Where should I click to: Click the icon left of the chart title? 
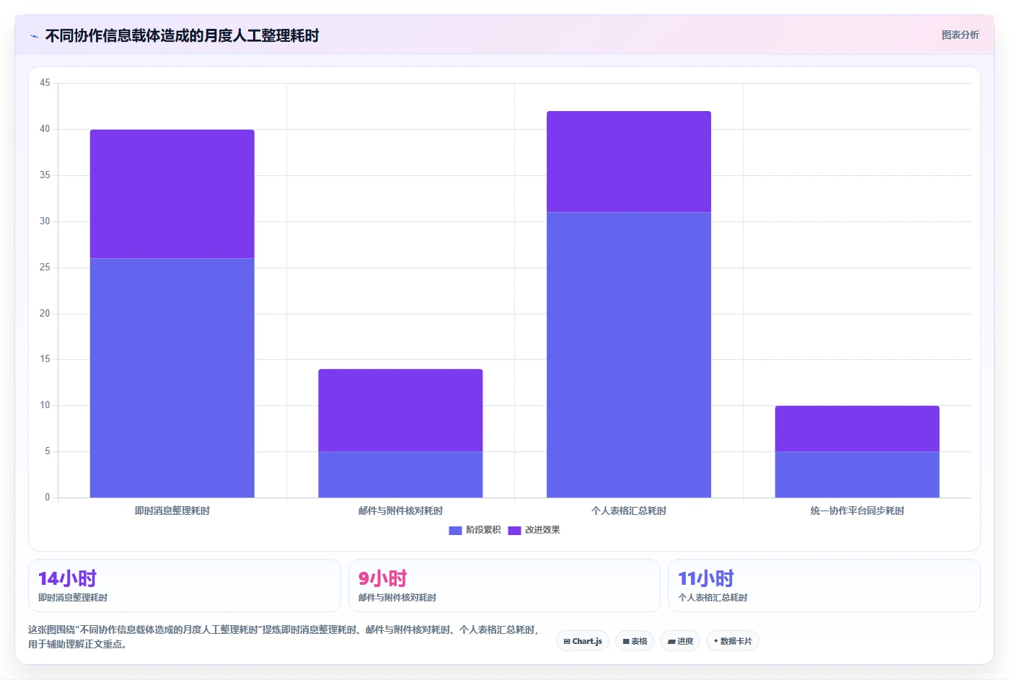click(x=34, y=36)
